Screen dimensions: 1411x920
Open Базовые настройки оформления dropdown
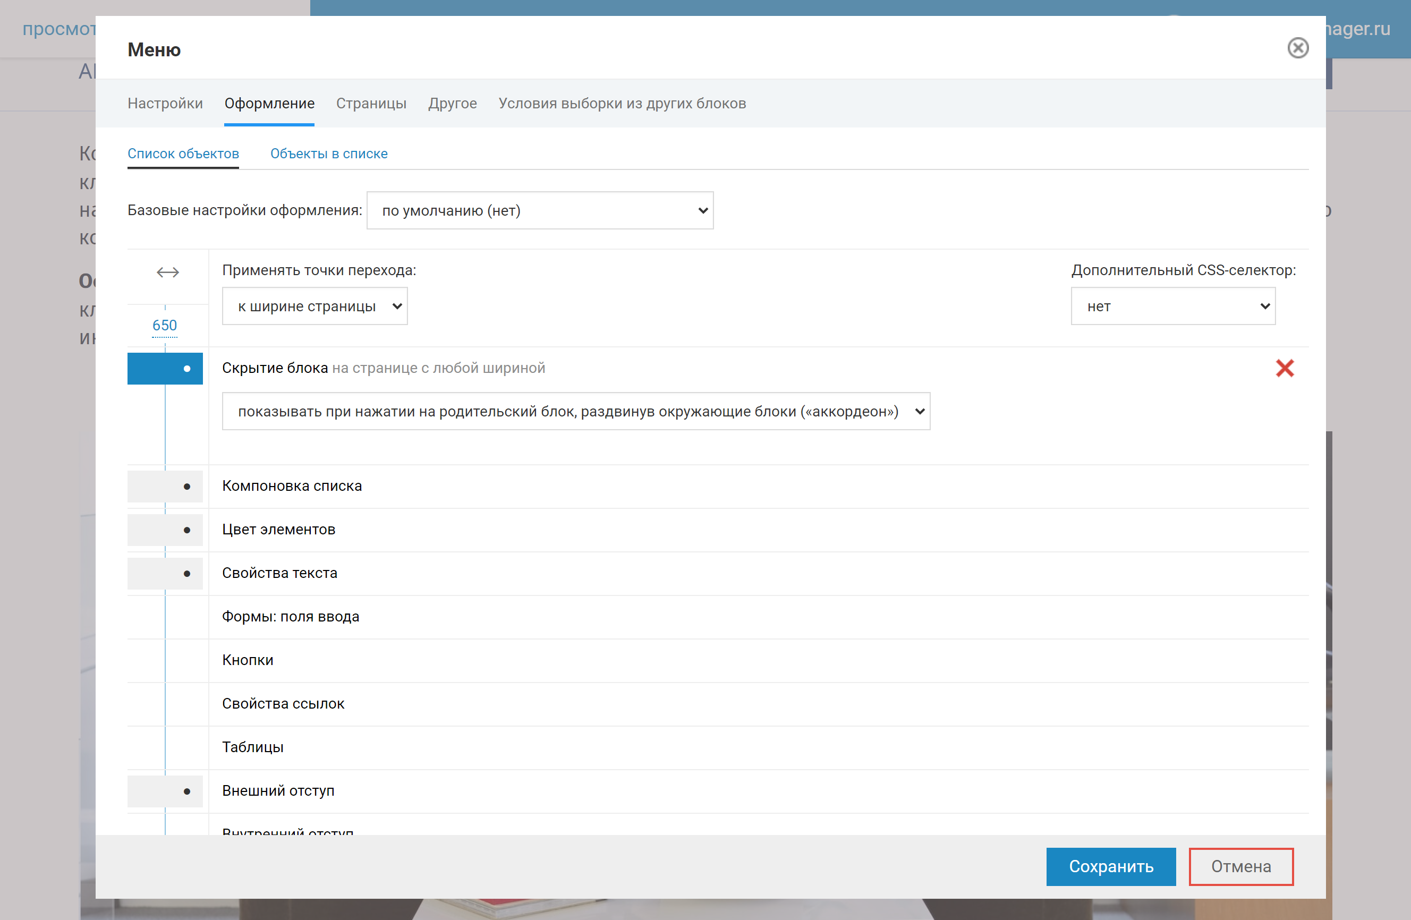click(540, 210)
